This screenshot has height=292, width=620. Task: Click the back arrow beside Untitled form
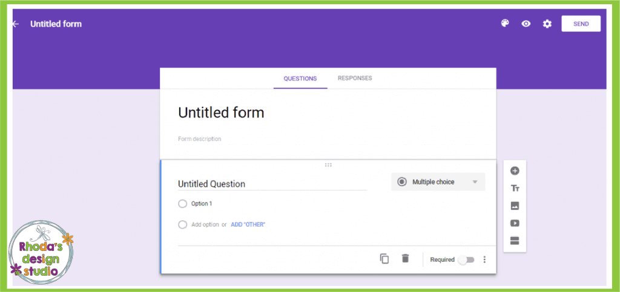tap(15, 24)
